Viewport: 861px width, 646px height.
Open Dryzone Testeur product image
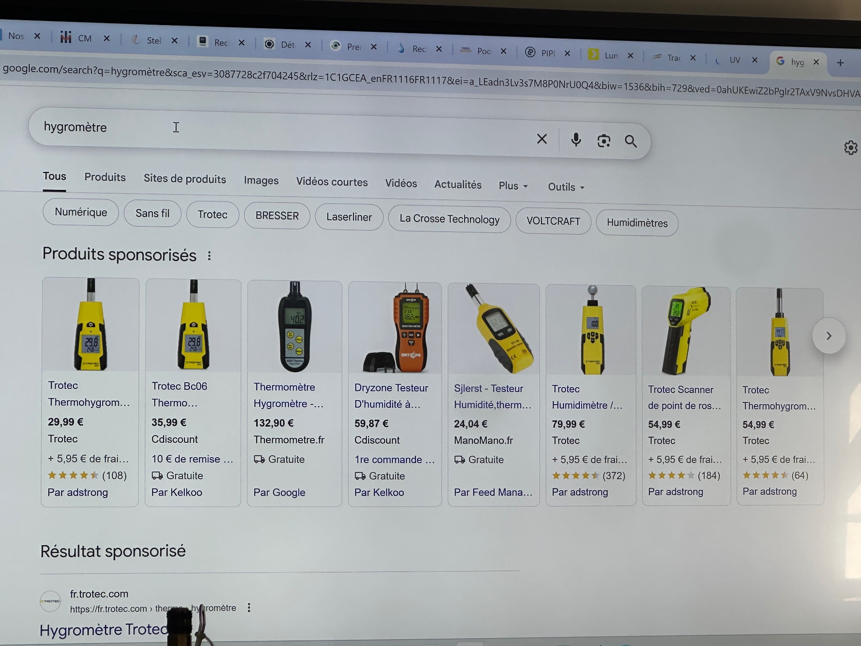coord(395,328)
